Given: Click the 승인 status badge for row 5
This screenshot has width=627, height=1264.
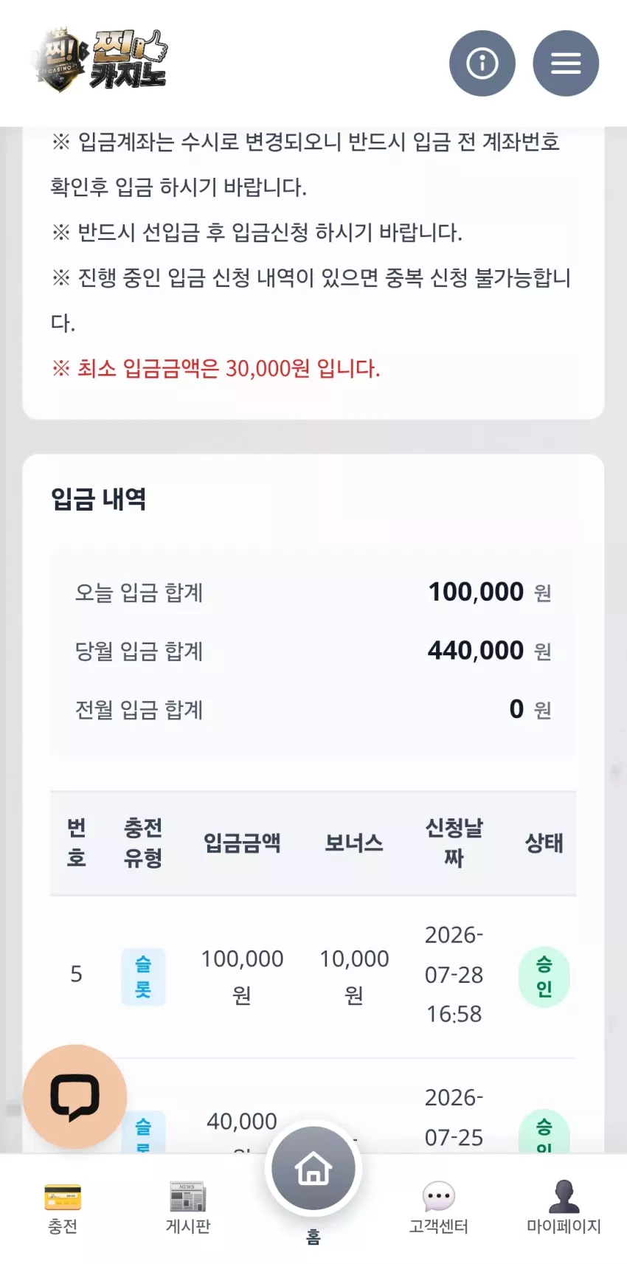Looking at the screenshot, I should (x=544, y=976).
